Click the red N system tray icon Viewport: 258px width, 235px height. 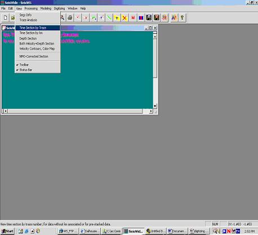coord(229,231)
